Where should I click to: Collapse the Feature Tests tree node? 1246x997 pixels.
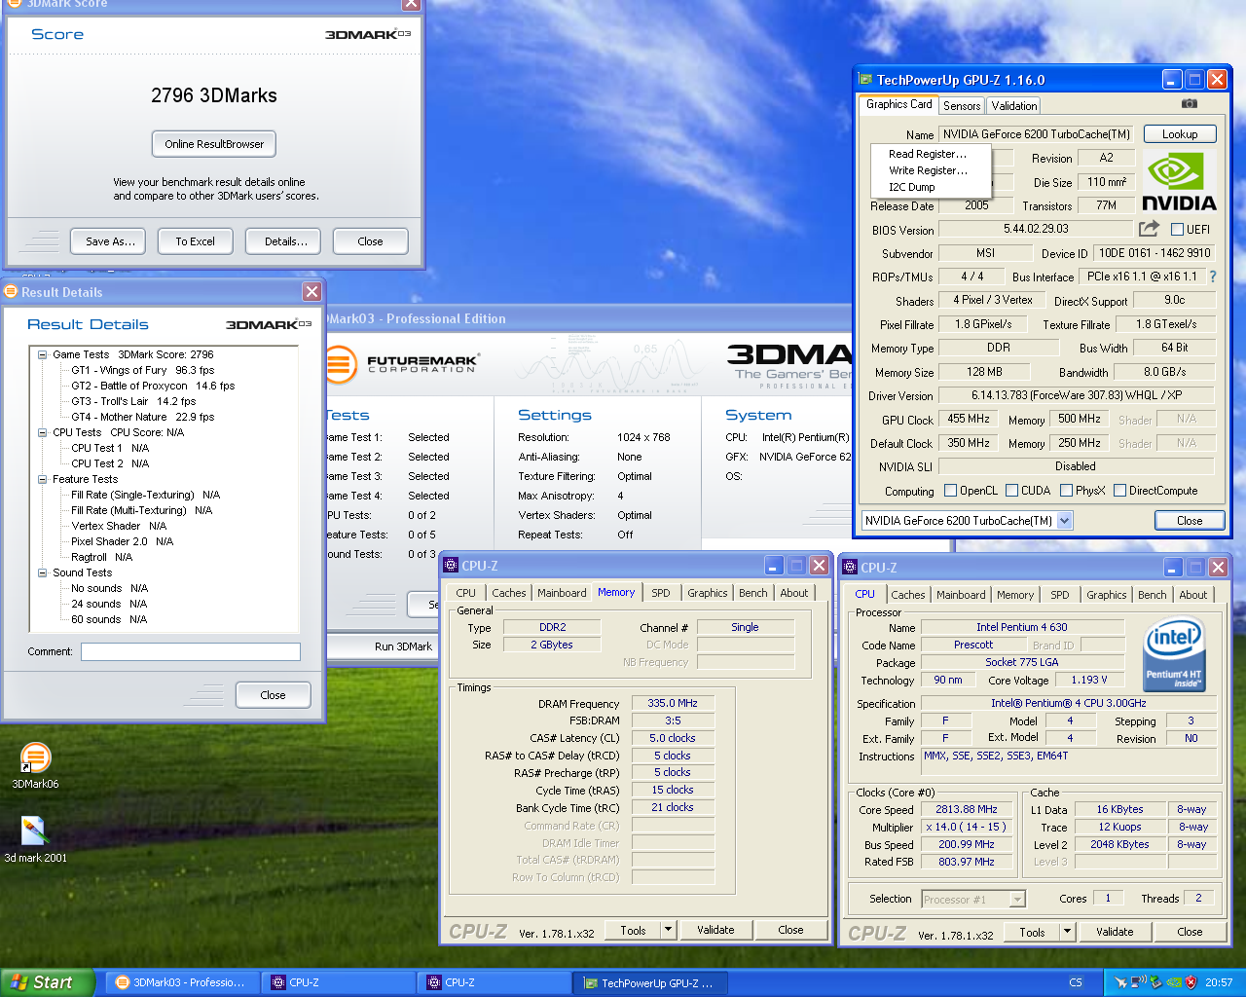coord(43,479)
